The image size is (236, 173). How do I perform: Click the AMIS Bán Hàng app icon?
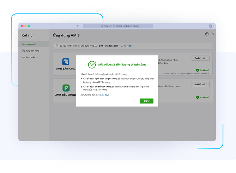click(66, 62)
